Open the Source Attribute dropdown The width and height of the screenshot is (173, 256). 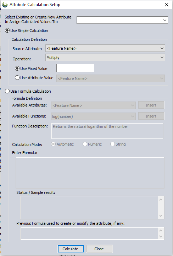(105, 48)
